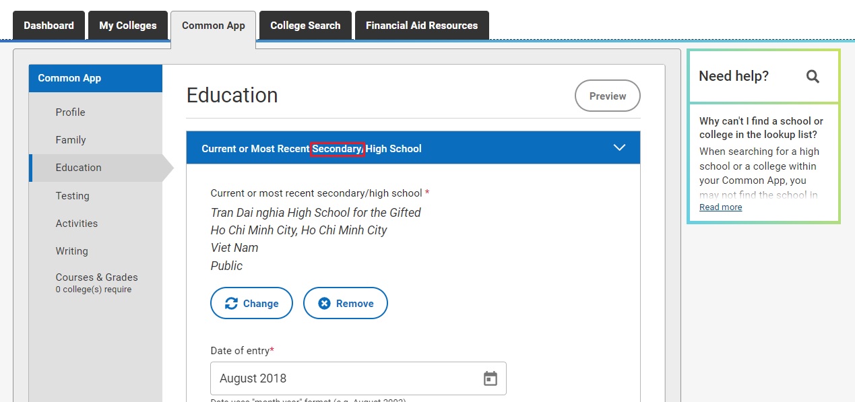This screenshot has width=855, height=402.
Task: Click into the Date of entry field
Action: click(x=344, y=378)
